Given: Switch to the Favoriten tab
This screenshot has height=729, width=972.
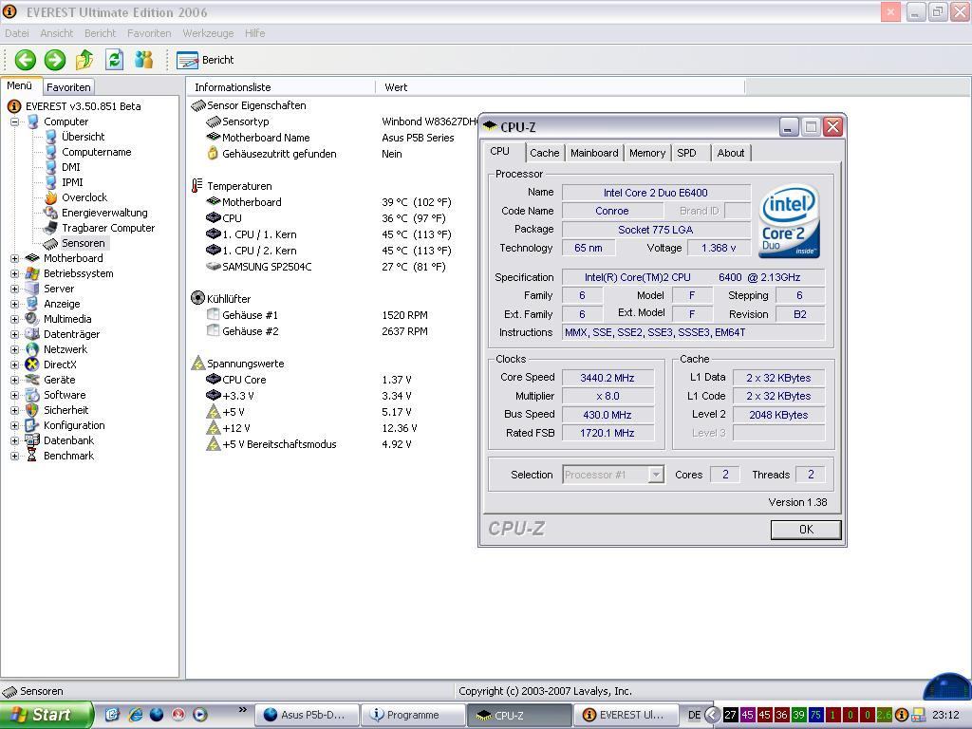Looking at the screenshot, I should click(68, 87).
